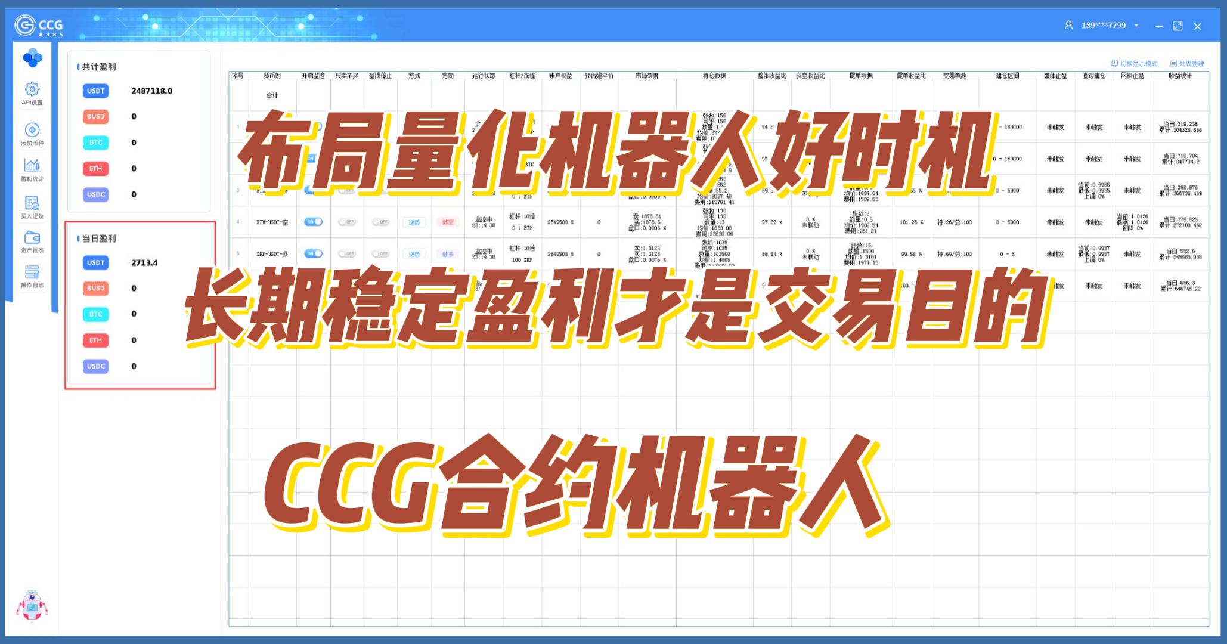This screenshot has height=644, width=1227.
Task: Click the 整体收益比 column header
Action: tap(771, 76)
